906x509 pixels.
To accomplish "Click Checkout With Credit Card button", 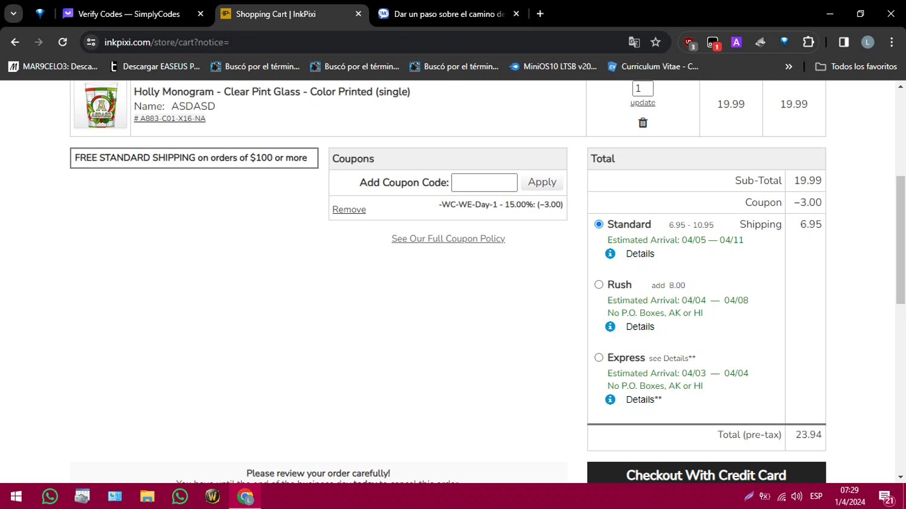I will (x=706, y=474).
